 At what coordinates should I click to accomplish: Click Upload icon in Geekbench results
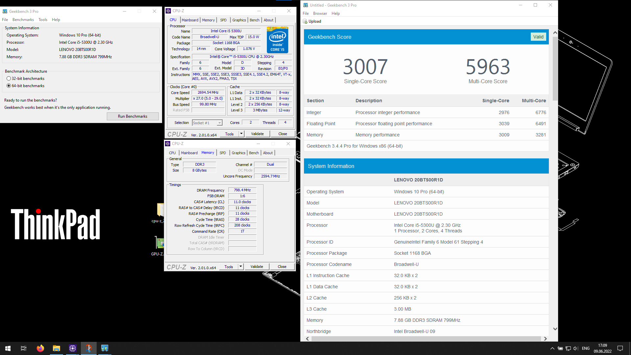click(305, 21)
